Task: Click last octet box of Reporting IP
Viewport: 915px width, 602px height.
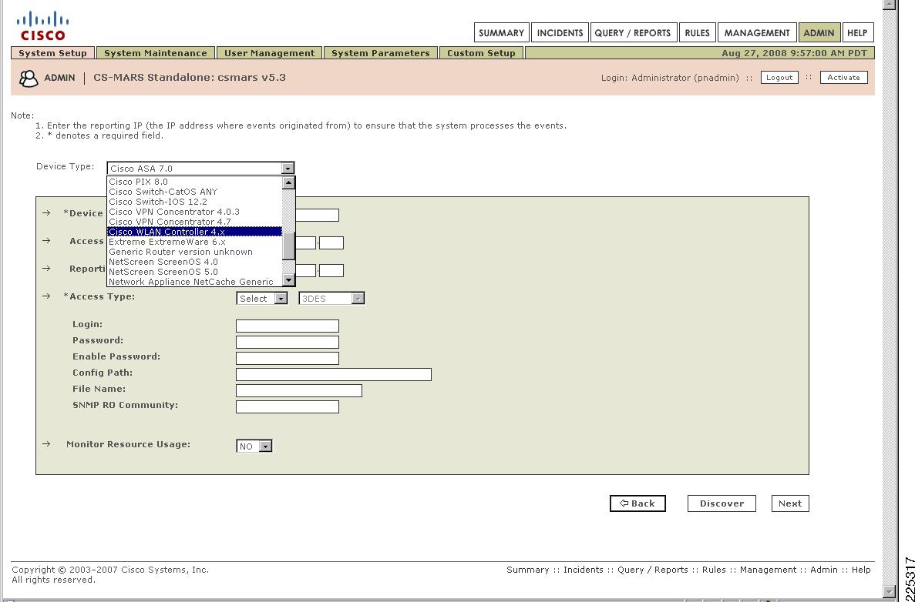Action: [331, 271]
